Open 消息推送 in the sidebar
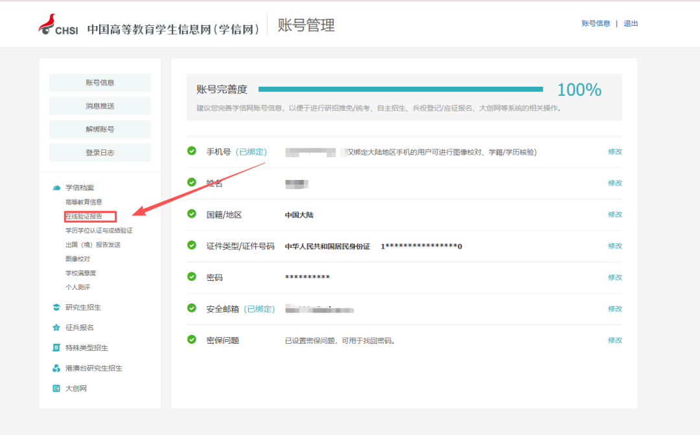The image size is (700, 435). pyautogui.click(x=100, y=106)
